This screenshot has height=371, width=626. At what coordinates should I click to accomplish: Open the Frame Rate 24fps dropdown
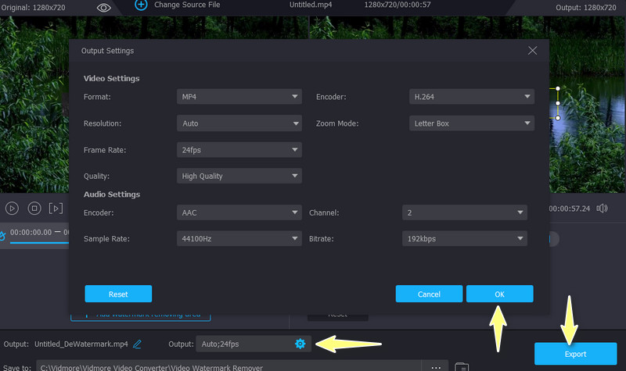pyautogui.click(x=239, y=149)
